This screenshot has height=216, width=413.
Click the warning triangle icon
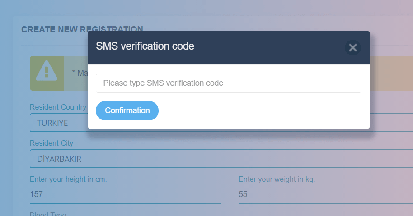[x=47, y=71]
